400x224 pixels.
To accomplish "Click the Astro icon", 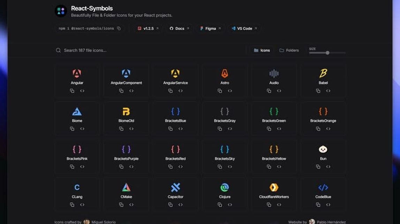I will [x=225, y=73].
